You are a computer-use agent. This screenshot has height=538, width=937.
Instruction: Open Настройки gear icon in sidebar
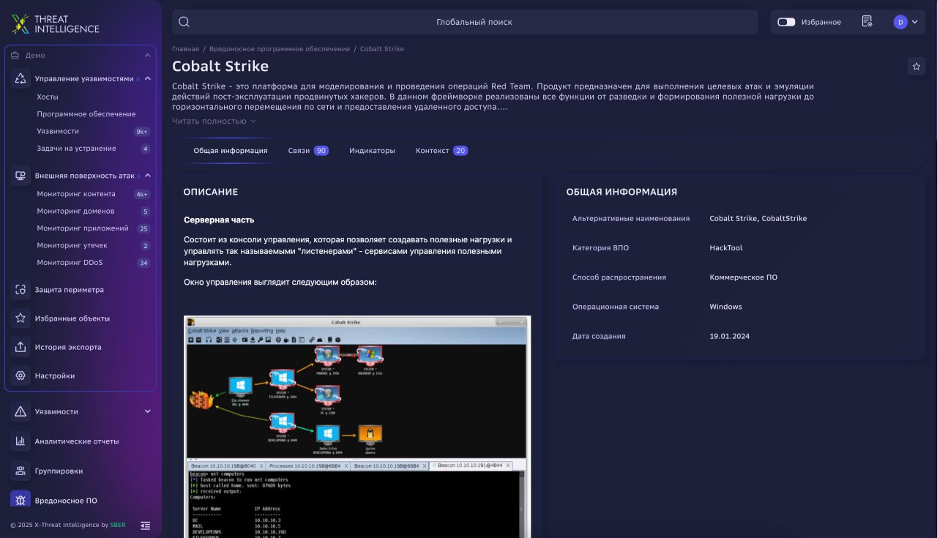pyautogui.click(x=20, y=376)
